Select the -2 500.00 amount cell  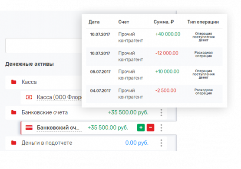coord(166,90)
